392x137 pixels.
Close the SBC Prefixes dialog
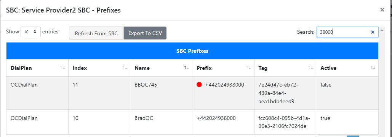[x=382, y=10]
